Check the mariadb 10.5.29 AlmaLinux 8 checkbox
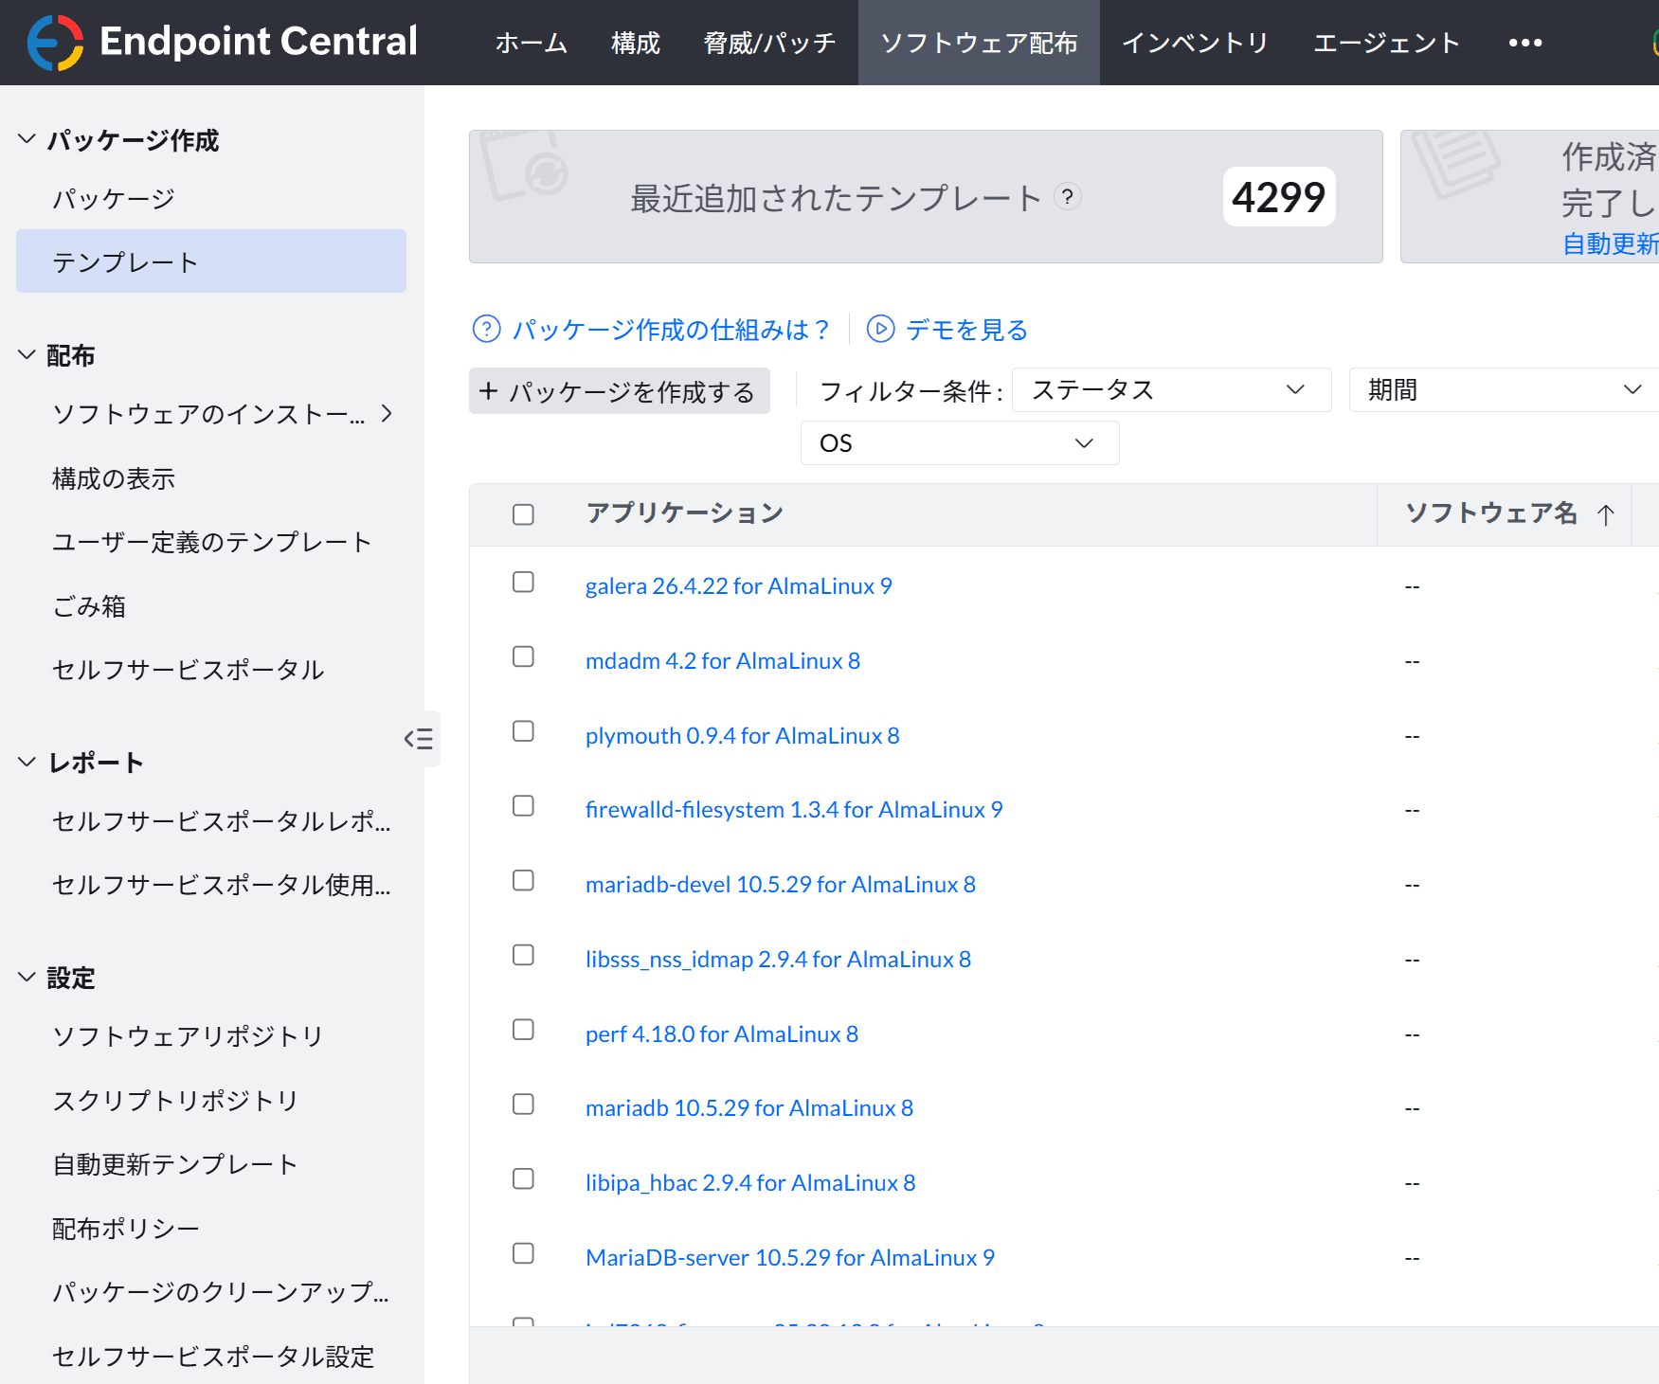This screenshot has height=1384, width=1659. (x=523, y=1104)
